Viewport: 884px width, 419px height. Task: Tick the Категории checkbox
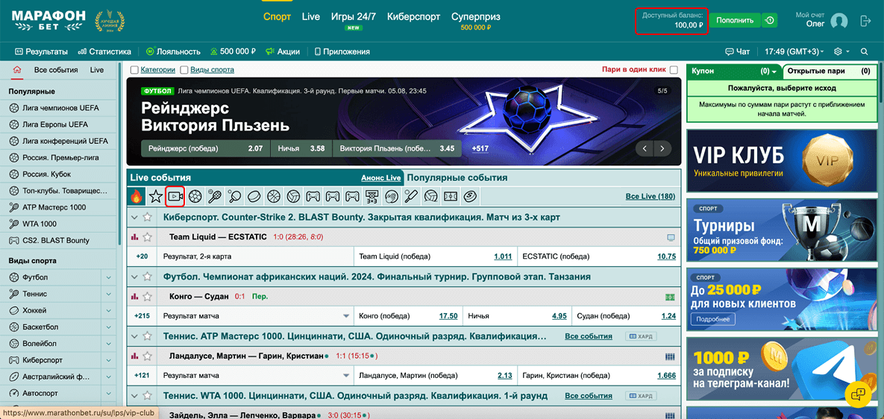[134, 70]
